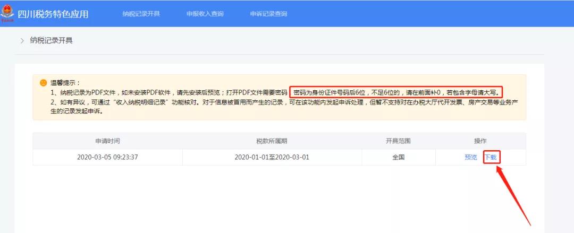This screenshot has width=574, height=233.
Task: Click the smiley icon beside 温馨提示
Action: click(x=43, y=83)
